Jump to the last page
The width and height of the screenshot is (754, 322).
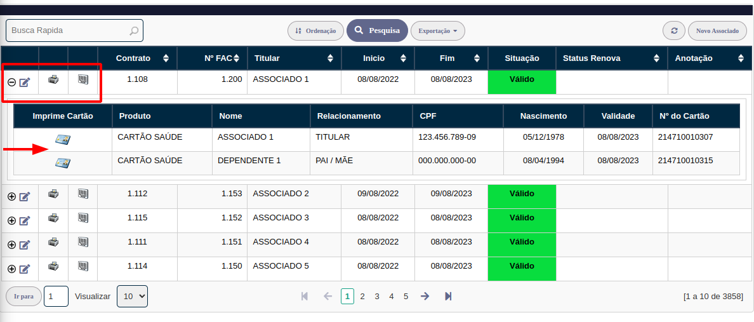point(448,296)
